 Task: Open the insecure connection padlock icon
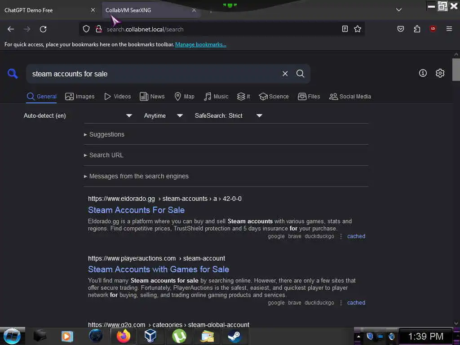(x=98, y=29)
